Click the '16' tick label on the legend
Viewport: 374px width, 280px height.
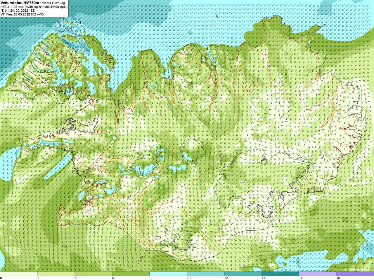(301, 278)
